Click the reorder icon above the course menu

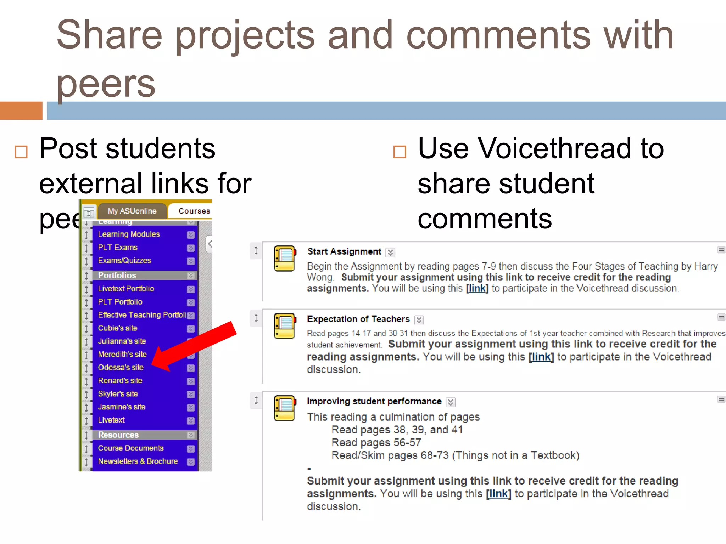coord(89,212)
